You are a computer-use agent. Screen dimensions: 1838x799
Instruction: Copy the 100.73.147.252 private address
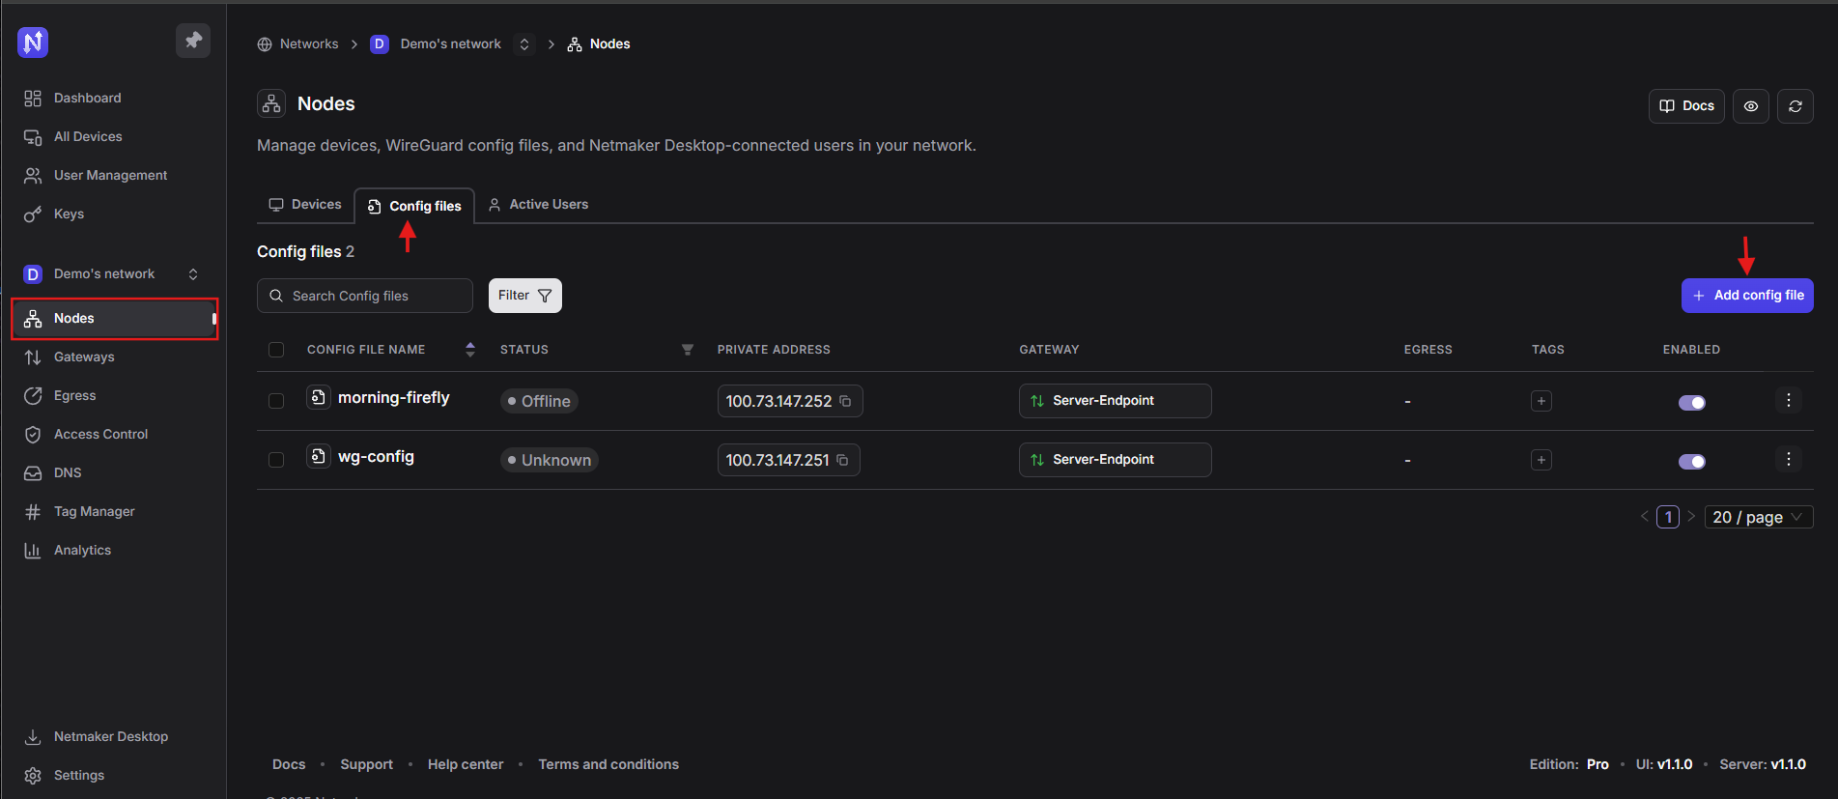(845, 401)
